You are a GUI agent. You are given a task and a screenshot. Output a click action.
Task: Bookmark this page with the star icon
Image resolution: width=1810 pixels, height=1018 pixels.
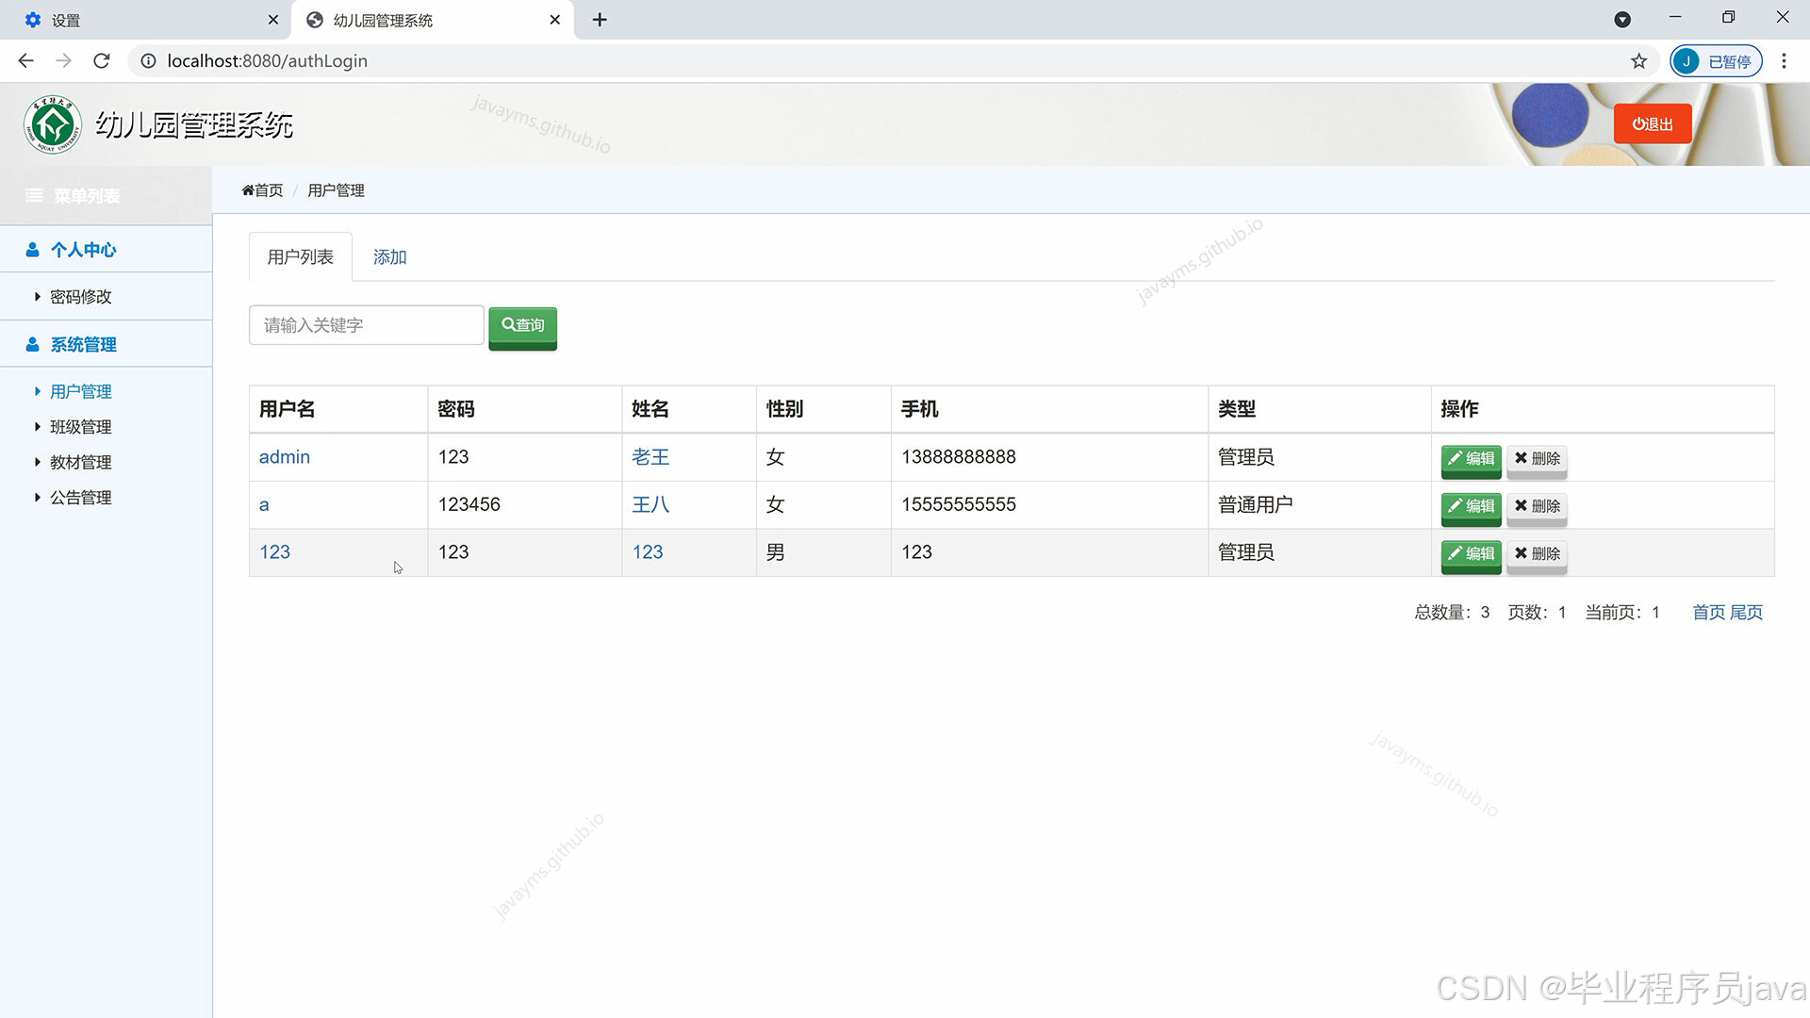1639,61
